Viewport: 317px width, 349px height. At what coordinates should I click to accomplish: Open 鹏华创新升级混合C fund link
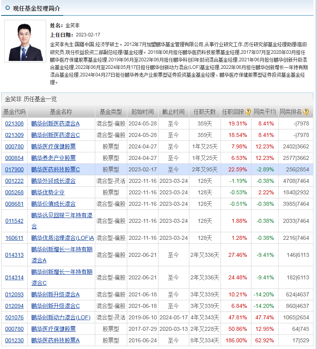click(x=55, y=306)
